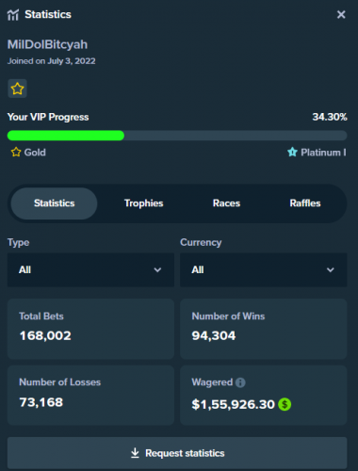Close the Statistics panel with X
This screenshot has height=471, width=358.
(x=341, y=14)
